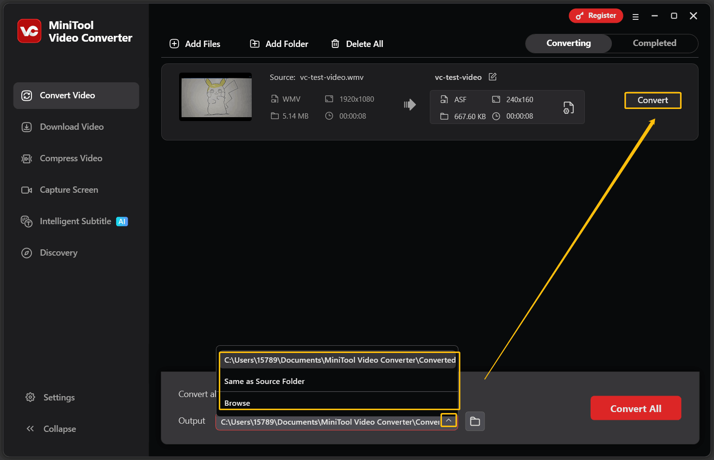The image size is (714, 460).
Task: Rename vc-test-video using the pencil icon
Action: click(x=492, y=77)
